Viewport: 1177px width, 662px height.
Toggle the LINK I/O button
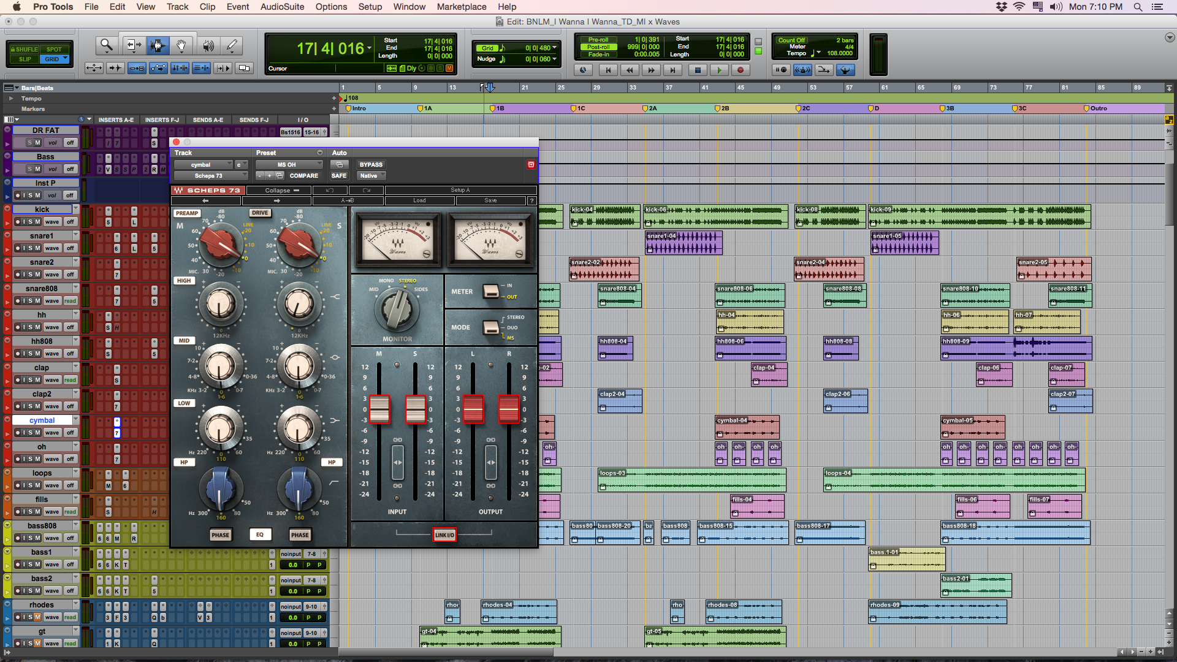[x=444, y=535]
